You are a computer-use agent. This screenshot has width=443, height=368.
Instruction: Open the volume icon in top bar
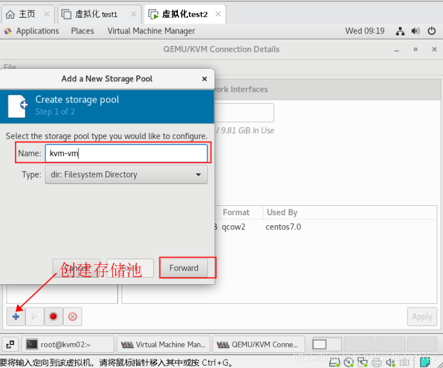[x=415, y=31]
